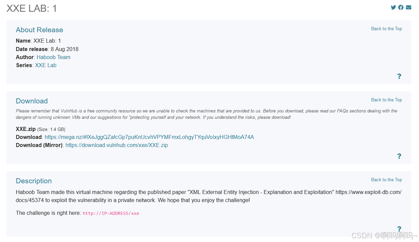Visit the XXE Lab series link
This screenshot has width=419, height=242.
46,65
